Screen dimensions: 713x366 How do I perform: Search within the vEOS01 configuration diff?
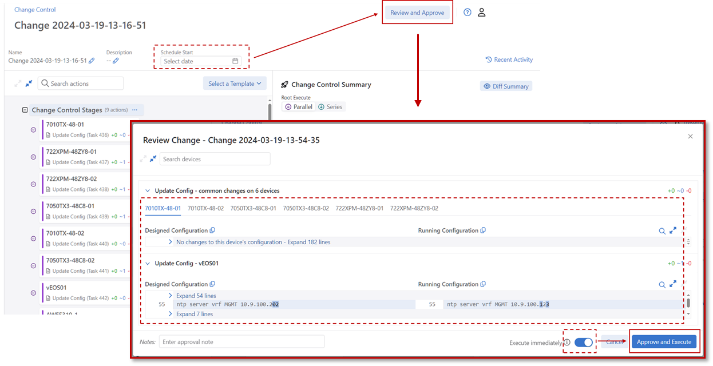(x=662, y=284)
